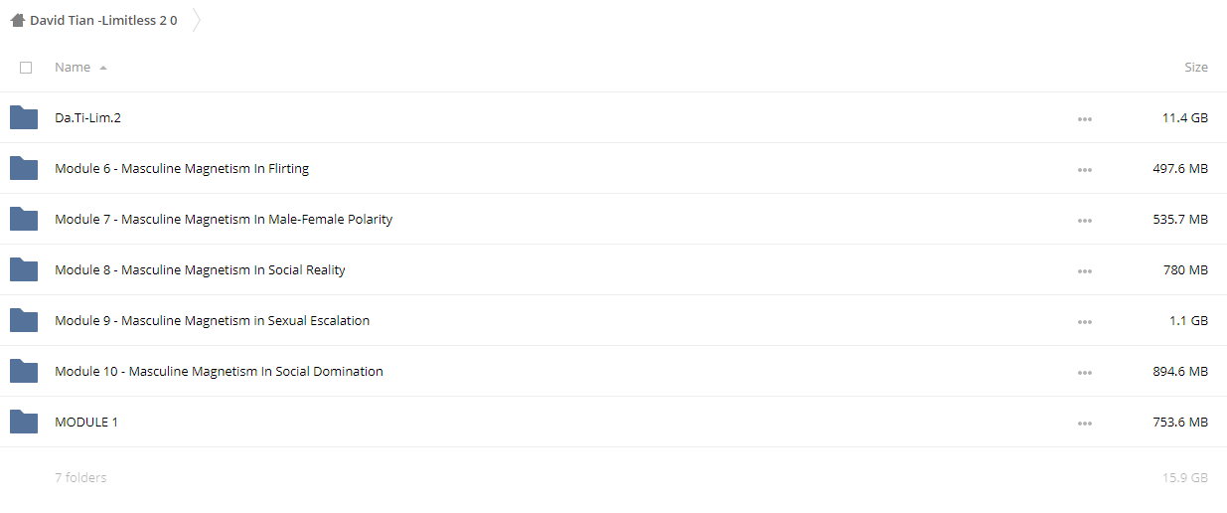Open David Tian -Limitless 2 0 breadcrumb link
Viewport: 1227px width, 513px height.
click(103, 20)
